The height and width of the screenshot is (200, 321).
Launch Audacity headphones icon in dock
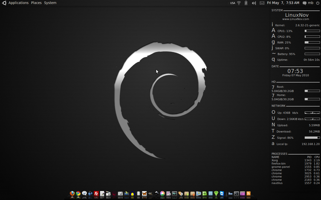(x=132, y=193)
